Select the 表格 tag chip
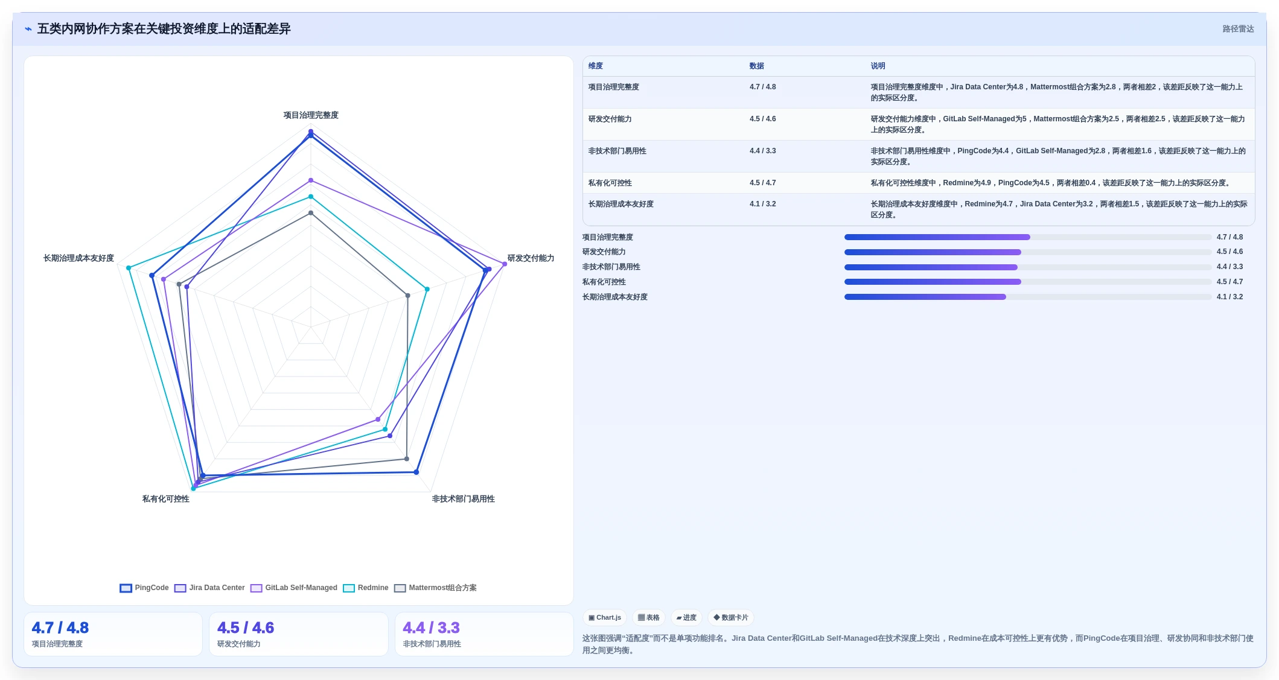Viewport: 1279px width, 680px height. [649, 618]
